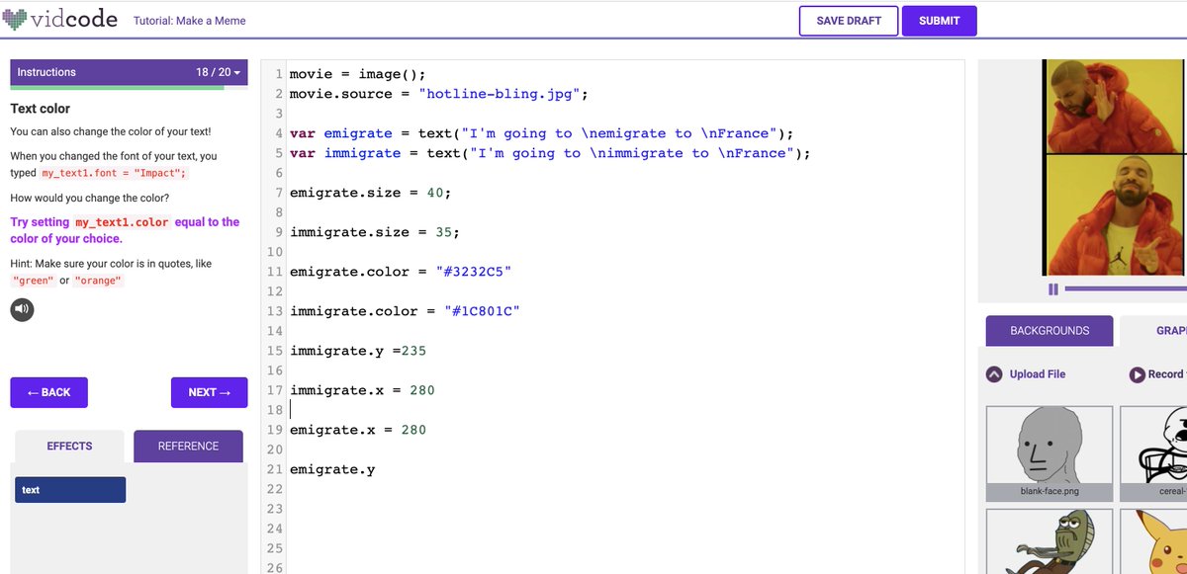Viewport: 1187px width, 574px height.
Task: Select the text effect block
Action: (70, 490)
